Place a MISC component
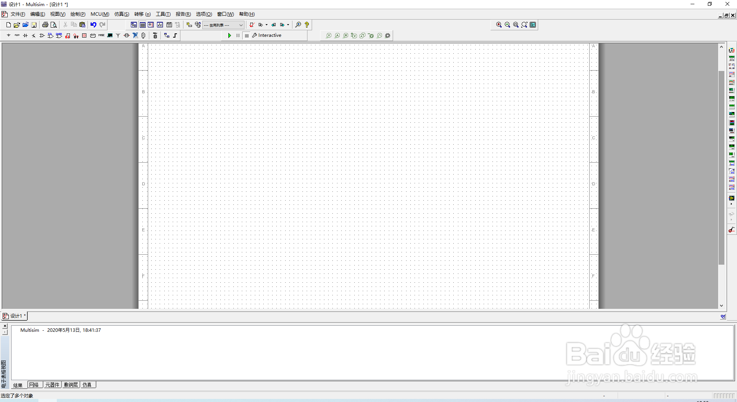737x402 pixels. [101, 35]
